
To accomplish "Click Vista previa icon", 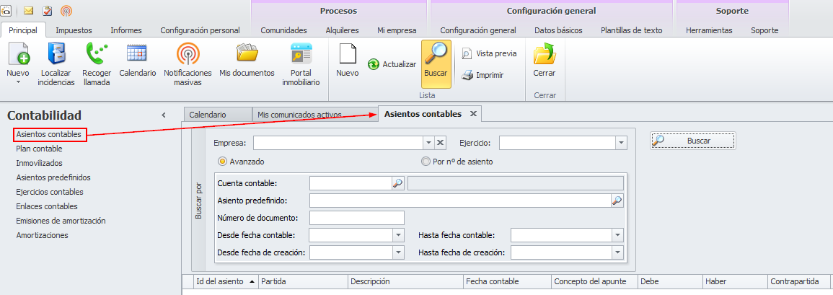I will pos(467,53).
